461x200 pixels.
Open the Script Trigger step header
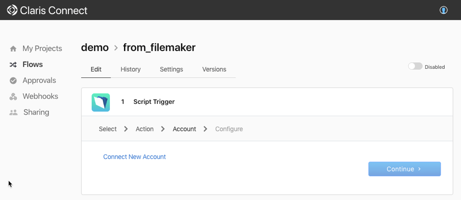(267, 102)
